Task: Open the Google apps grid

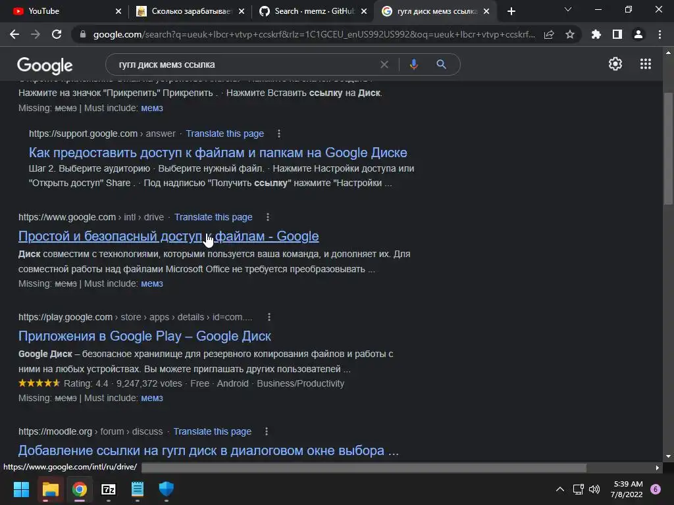Action: tap(646, 64)
